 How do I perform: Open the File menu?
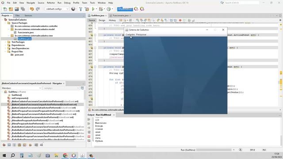(x=8, y=3)
